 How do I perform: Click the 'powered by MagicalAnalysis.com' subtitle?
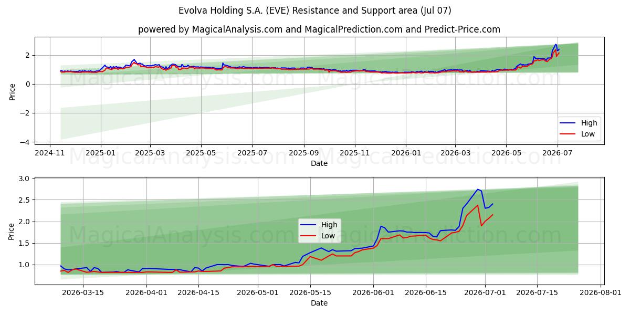point(319,29)
